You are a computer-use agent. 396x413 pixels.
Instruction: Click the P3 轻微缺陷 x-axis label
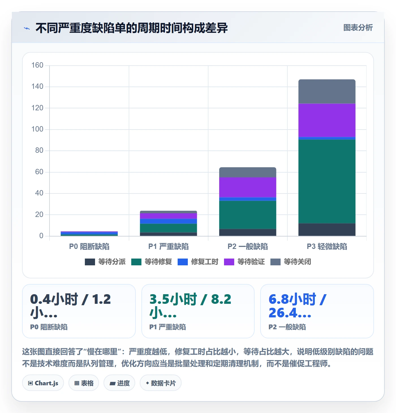tap(327, 247)
